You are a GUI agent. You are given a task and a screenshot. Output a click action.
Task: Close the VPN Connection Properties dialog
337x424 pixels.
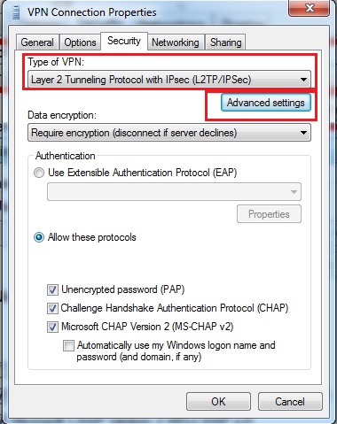(309, 8)
